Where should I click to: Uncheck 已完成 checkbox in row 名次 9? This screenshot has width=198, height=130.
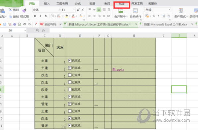pyautogui.click(x=70, y=118)
